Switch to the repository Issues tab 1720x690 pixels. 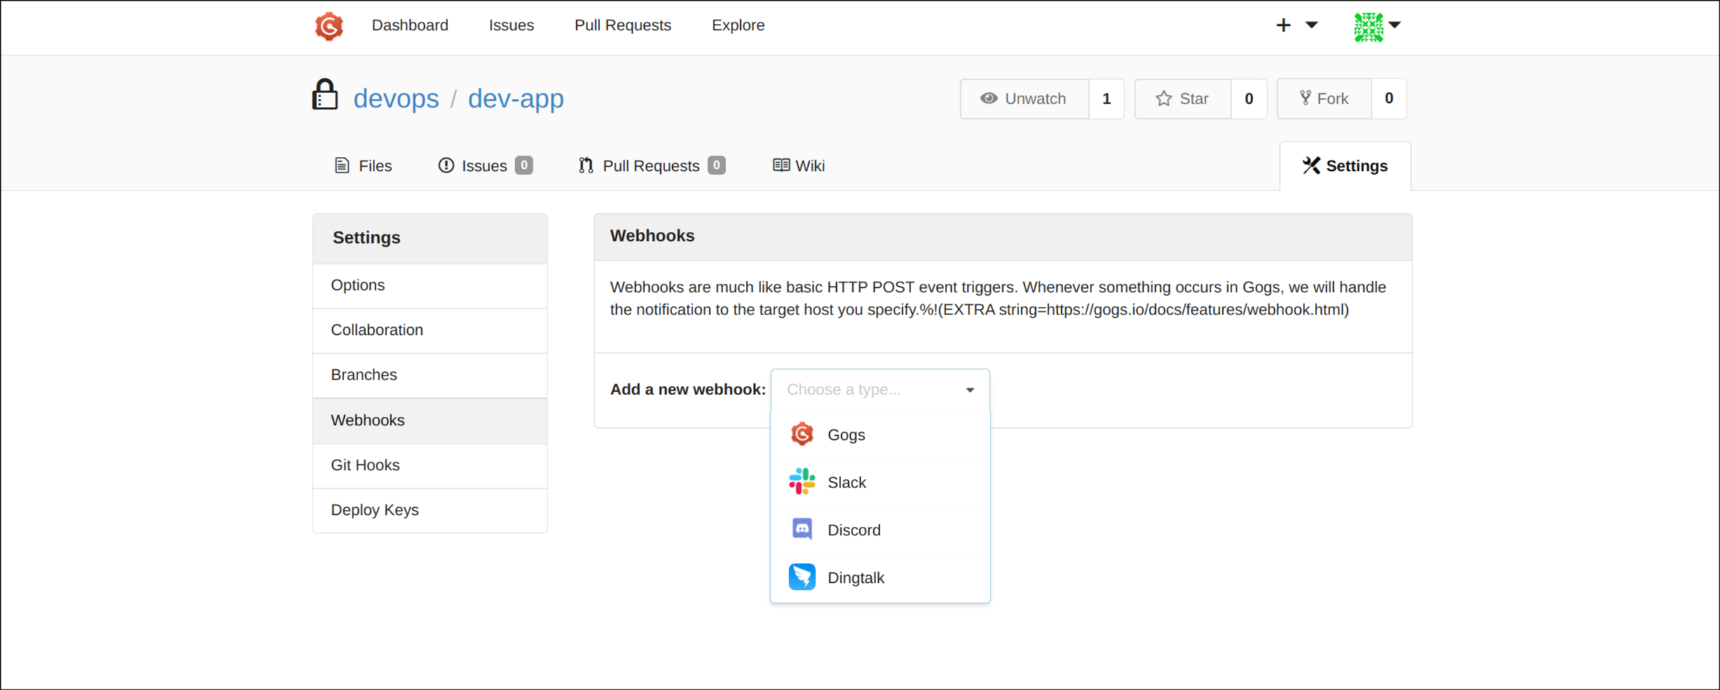tap(485, 166)
